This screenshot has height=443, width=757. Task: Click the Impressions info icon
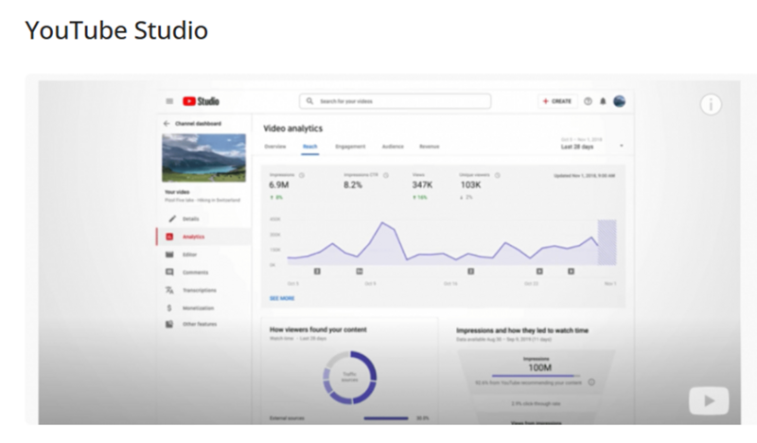click(302, 175)
